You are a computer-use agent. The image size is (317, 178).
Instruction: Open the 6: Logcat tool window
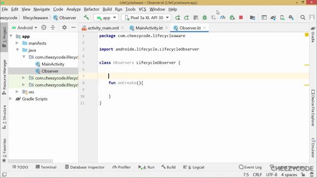click(194, 167)
